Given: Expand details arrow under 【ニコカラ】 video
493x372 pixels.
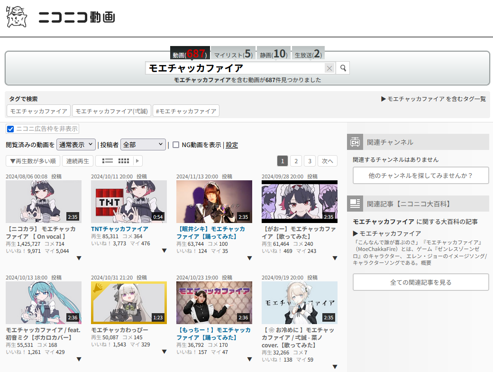Looking at the screenshot, I should coord(79,259).
